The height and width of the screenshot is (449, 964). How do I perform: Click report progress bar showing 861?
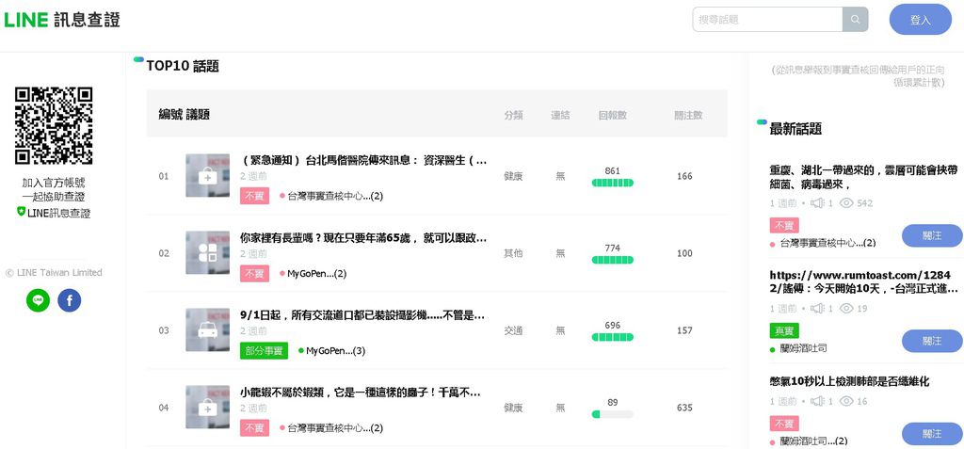pos(612,182)
